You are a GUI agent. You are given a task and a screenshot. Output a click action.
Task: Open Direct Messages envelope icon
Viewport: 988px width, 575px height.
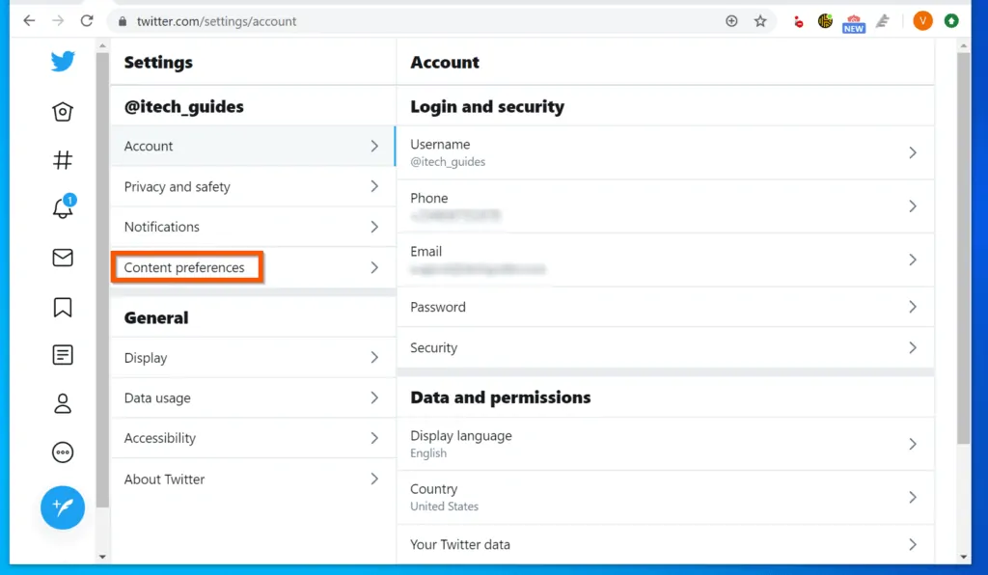62,258
